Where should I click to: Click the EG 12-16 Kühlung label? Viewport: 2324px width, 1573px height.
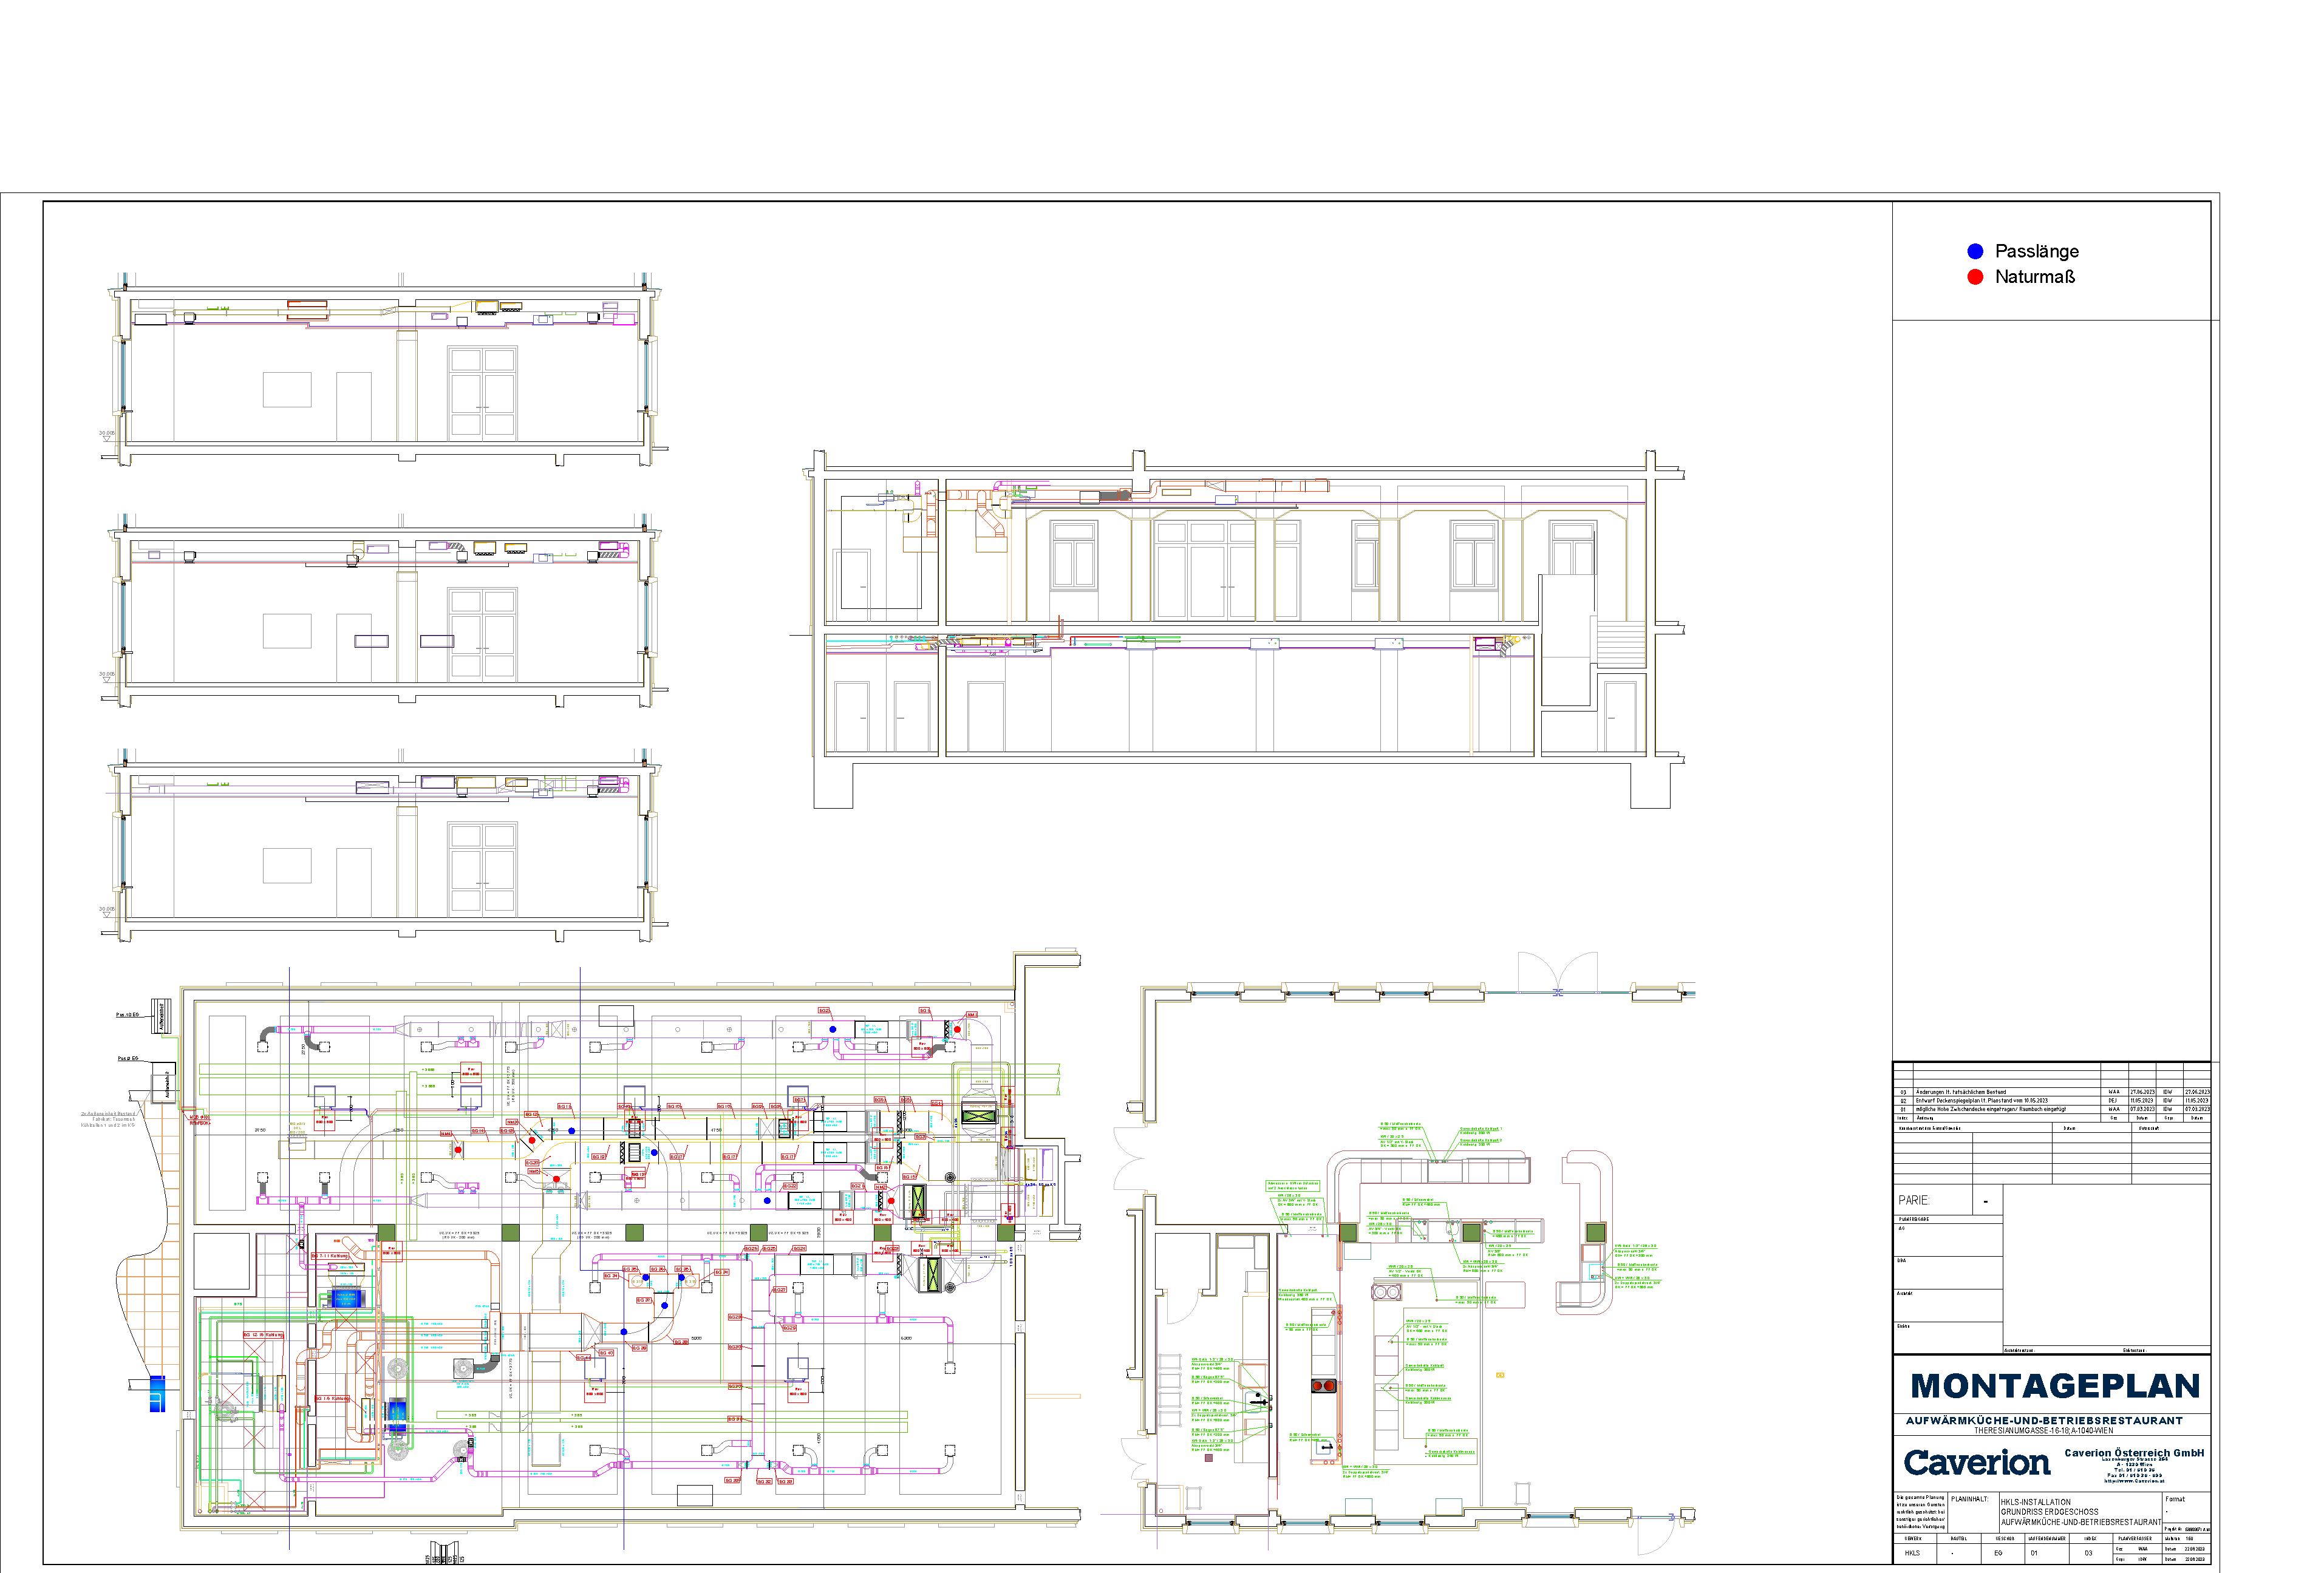tap(264, 1335)
